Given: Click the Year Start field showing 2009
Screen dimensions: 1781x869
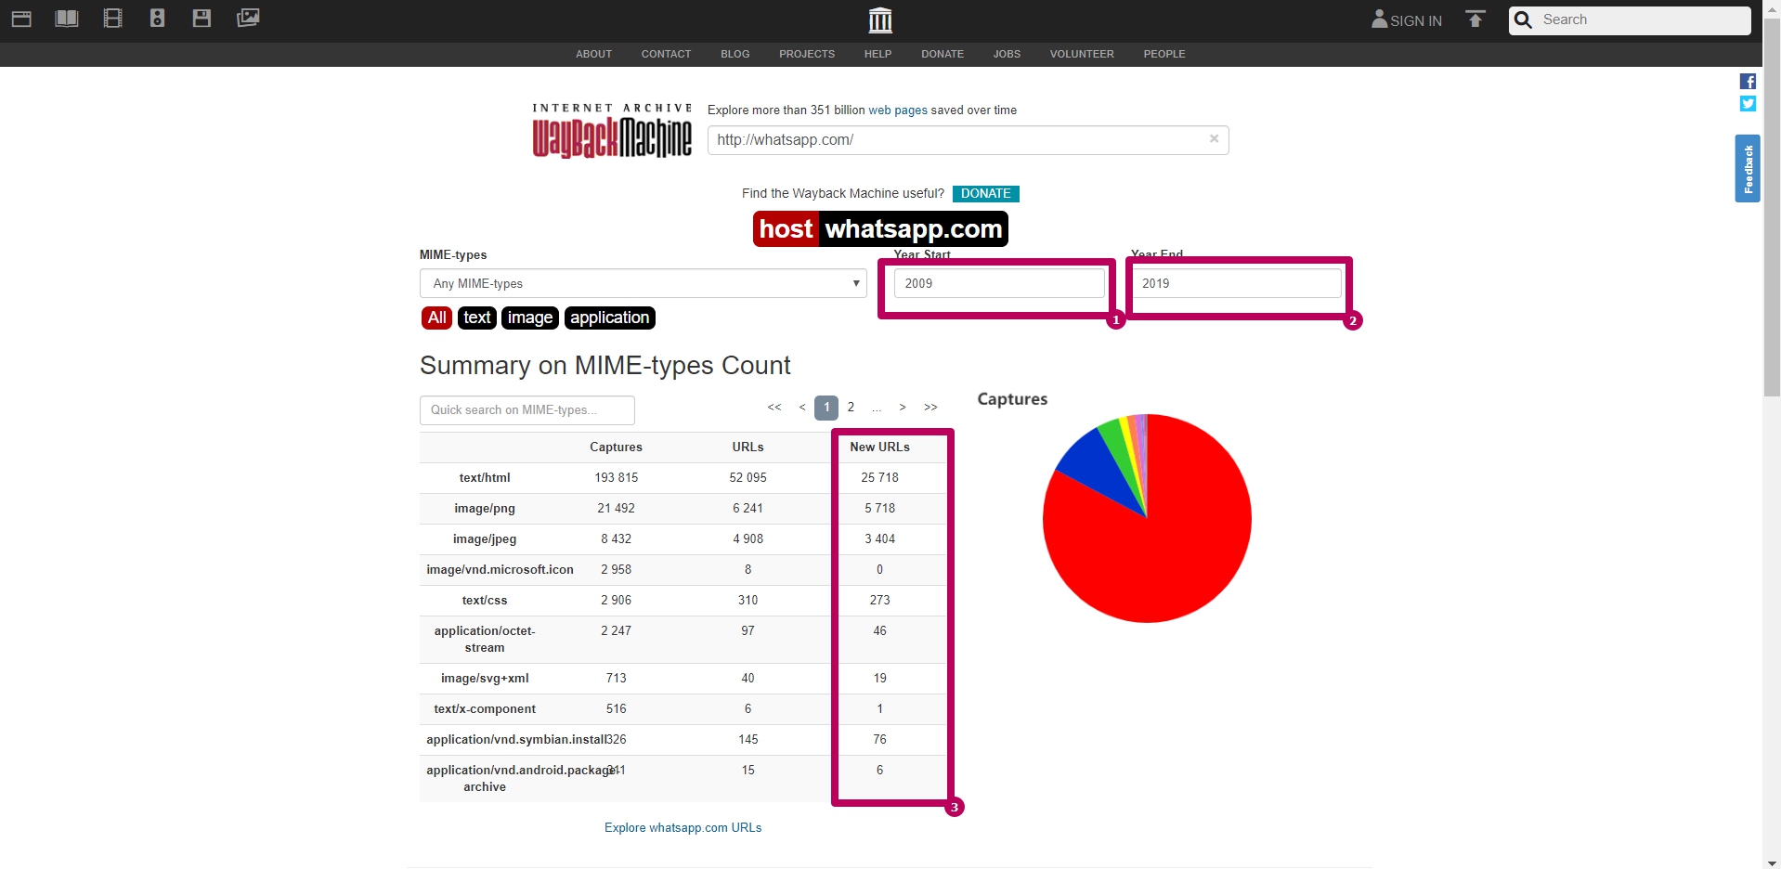Looking at the screenshot, I should tap(999, 283).
